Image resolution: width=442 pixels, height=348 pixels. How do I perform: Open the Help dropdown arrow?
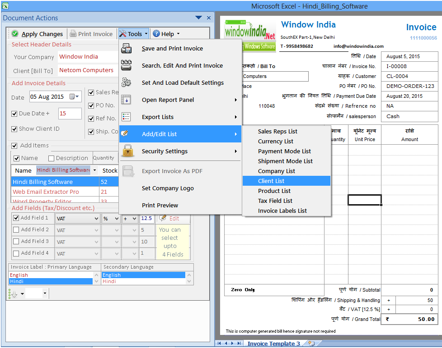click(x=178, y=34)
